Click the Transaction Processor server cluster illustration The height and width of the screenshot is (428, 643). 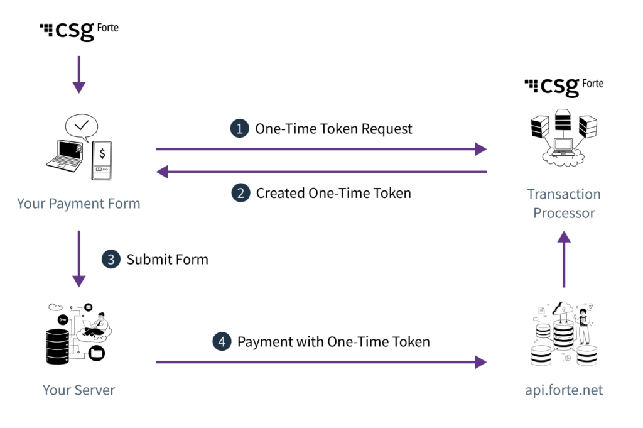click(x=563, y=138)
